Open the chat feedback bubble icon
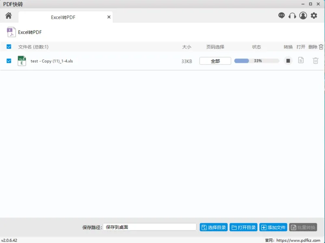 tap(282, 15)
